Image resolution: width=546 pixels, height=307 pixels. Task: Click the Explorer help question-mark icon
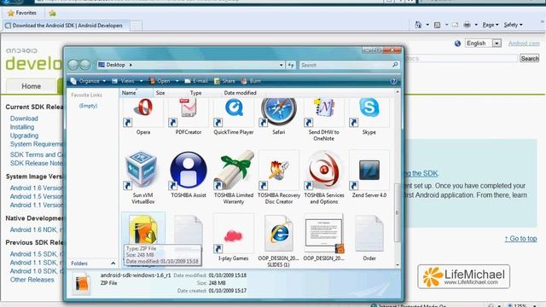pos(393,81)
